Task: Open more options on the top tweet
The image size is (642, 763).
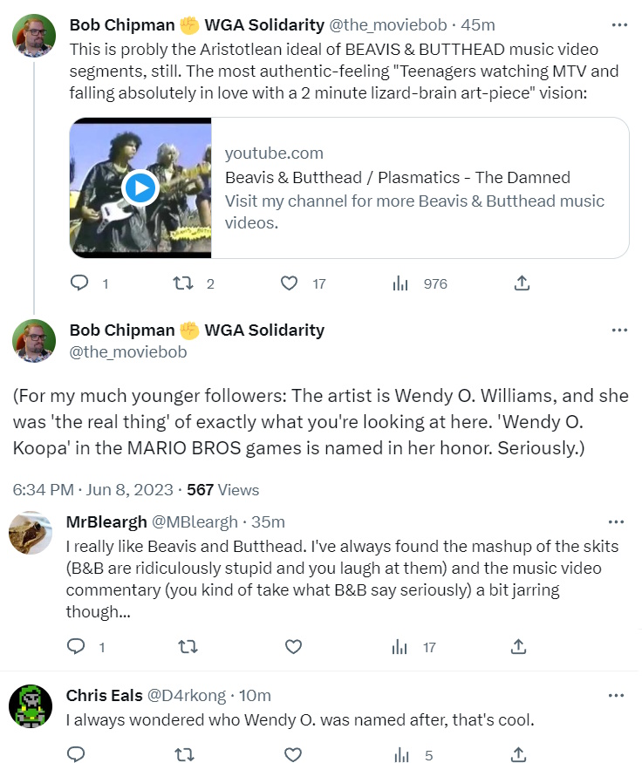Action: [x=619, y=25]
